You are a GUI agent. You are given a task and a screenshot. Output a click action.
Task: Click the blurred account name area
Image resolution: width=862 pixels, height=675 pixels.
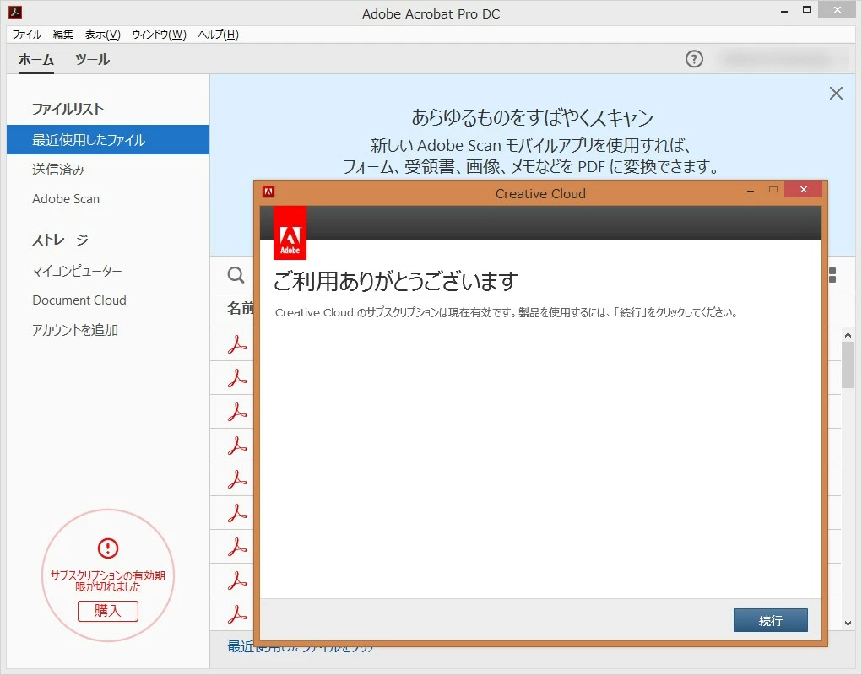coord(783,59)
